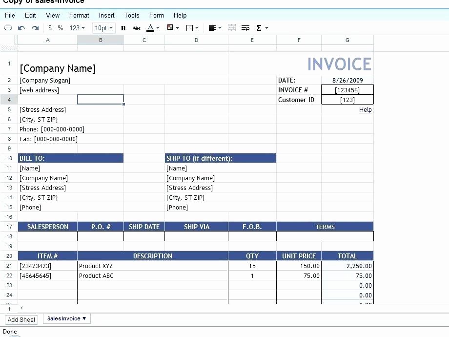Select SHIP TO (if different) header
This screenshot has height=337, width=449.
221,158
